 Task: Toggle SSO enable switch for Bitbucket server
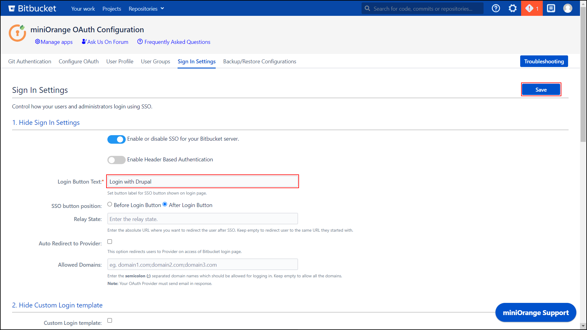click(116, 139)
